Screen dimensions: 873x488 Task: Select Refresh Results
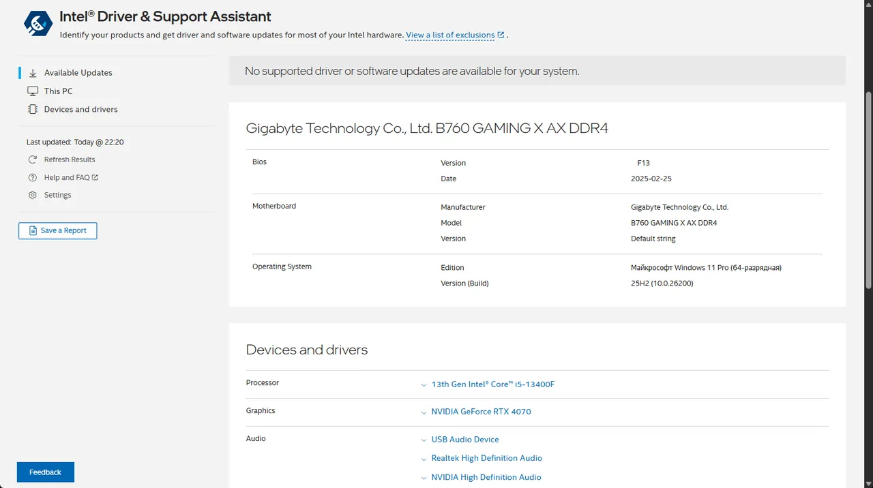point(70,159)
